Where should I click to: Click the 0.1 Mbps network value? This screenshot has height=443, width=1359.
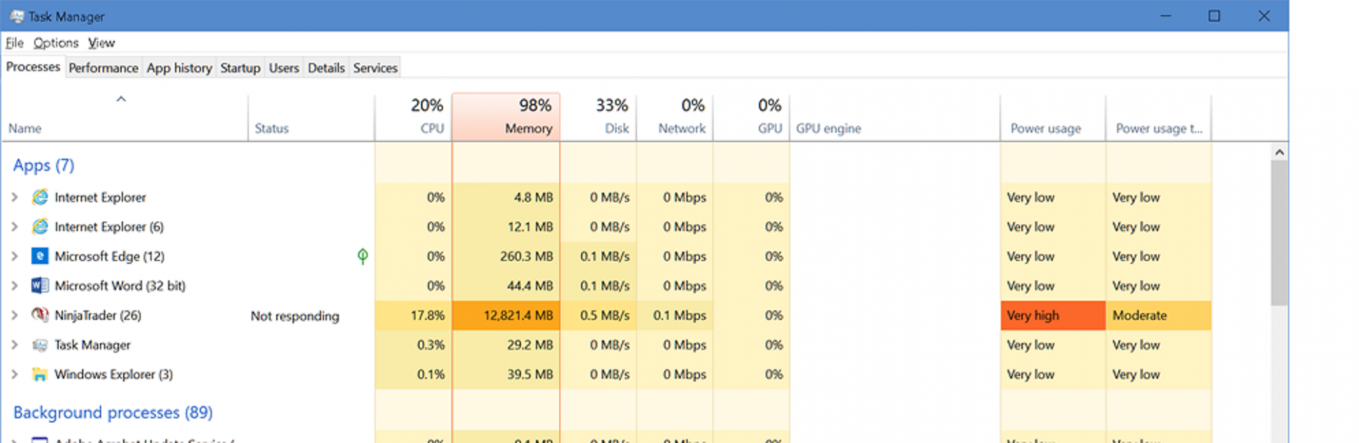679,315
